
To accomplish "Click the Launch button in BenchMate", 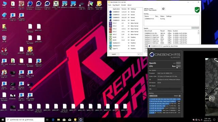I will click(114, 54).
